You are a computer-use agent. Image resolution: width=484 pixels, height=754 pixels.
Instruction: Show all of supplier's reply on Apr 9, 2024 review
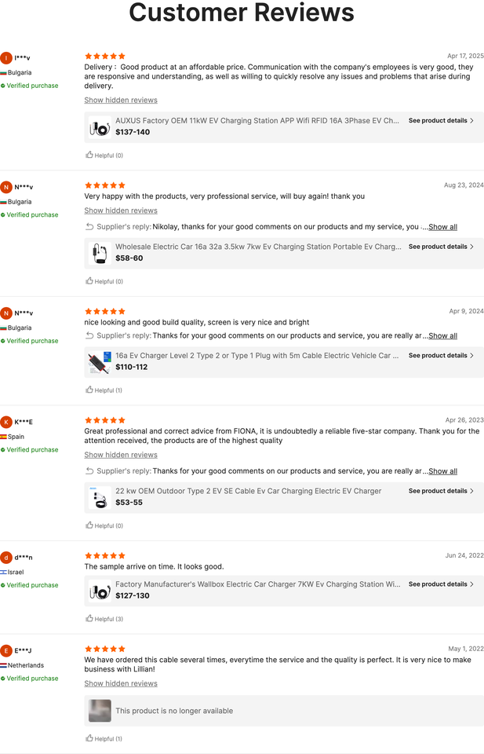[442, 336]
